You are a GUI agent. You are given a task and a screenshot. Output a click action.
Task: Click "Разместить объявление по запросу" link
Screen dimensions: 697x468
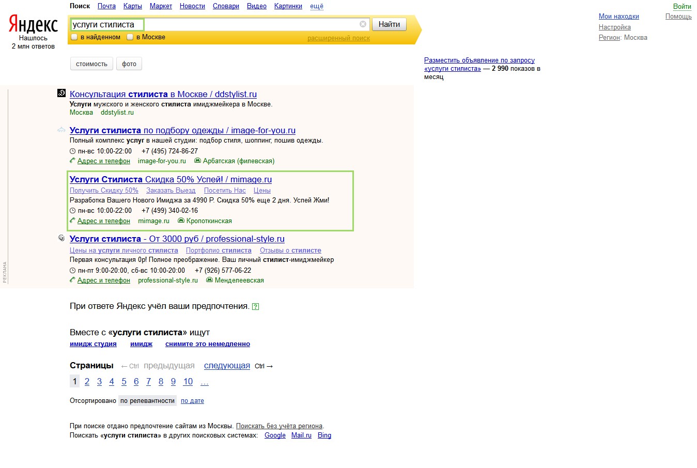pyautogui.click(x=479, y=65)
